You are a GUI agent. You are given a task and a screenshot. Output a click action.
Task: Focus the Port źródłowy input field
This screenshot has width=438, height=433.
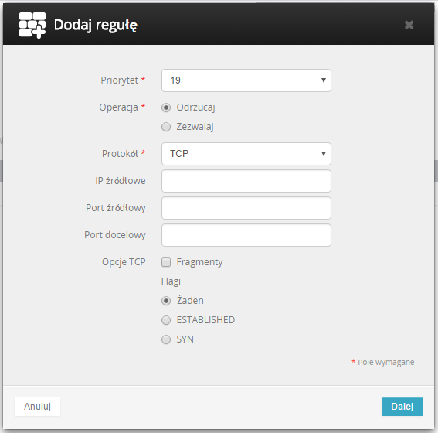click(x=246, y=208)
